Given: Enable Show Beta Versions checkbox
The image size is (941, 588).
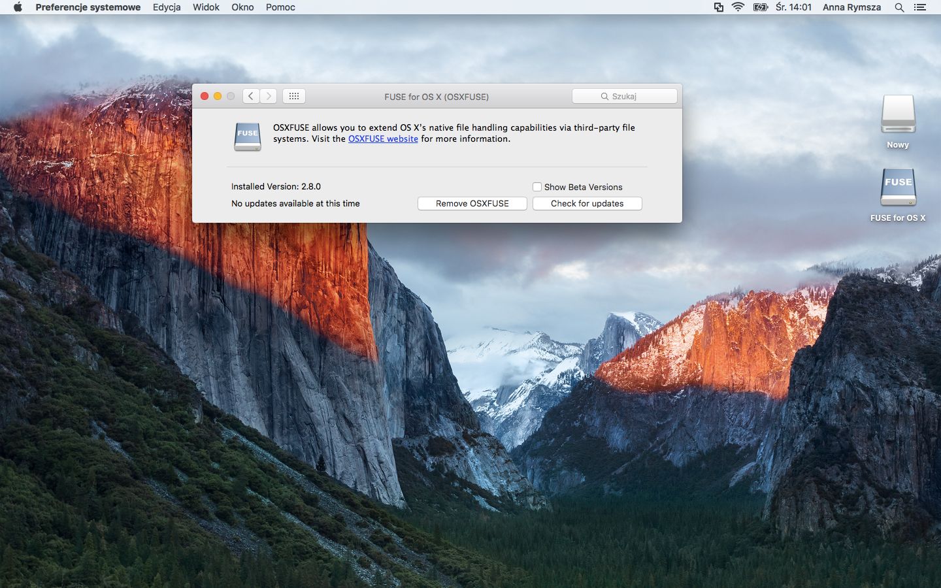Looking at the screenshot, I should (537, 187).
